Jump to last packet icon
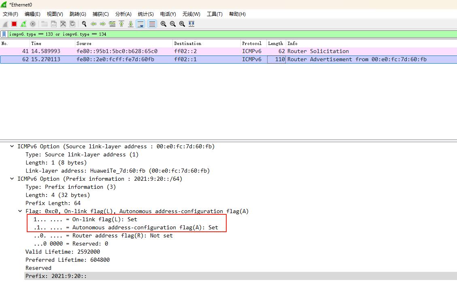The width and height of the screenshot is (457, 282). pyautogui.click(x=131, y=24)
